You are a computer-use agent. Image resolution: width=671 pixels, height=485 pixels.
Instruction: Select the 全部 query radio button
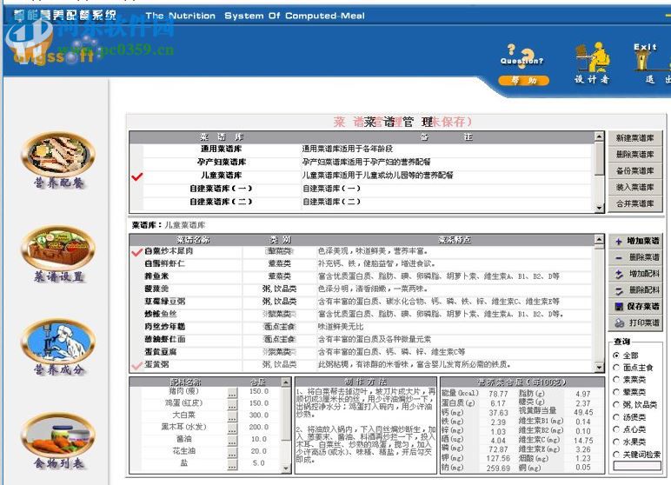616,355
